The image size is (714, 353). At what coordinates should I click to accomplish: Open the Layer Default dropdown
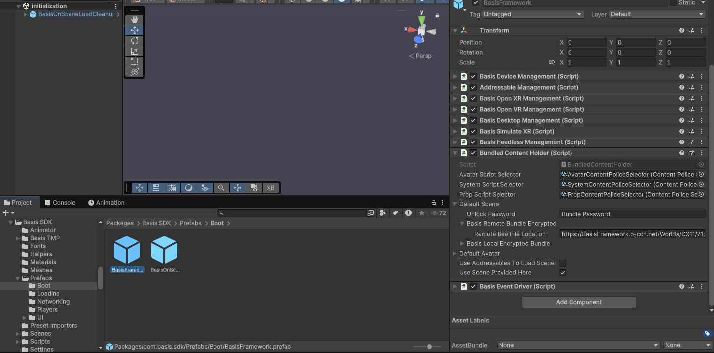tap(656, 14)
